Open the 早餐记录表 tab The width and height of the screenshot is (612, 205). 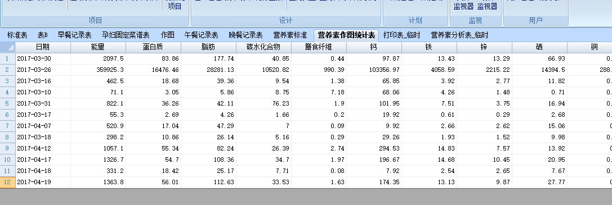coord(74,35)
